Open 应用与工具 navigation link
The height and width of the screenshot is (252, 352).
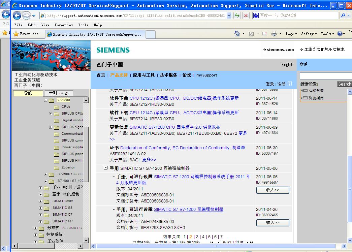coord(144,75)
